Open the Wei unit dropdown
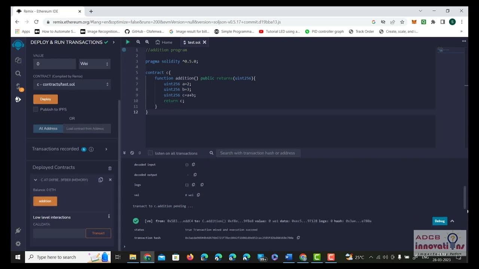 click(94, 64)
